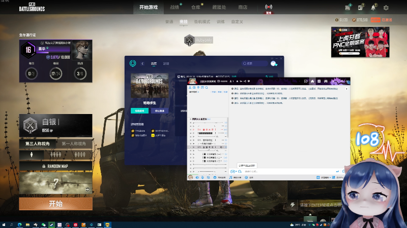Click the random map plane thumbnail

[x=55, y=183]
